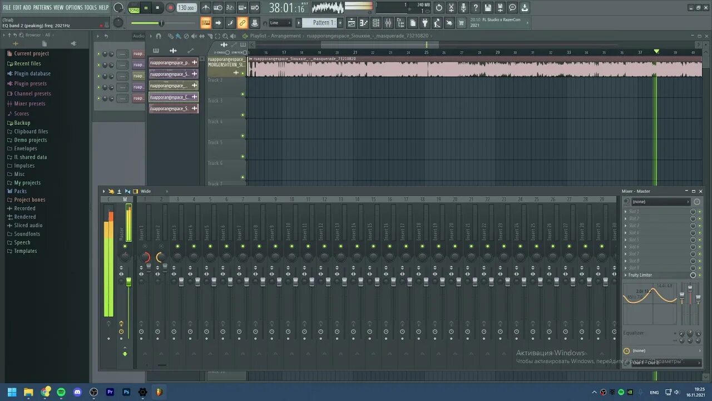Screen dimensions: 712x401
Task: Toggle Song/Pattern mode switch
Action: point(134,8)
